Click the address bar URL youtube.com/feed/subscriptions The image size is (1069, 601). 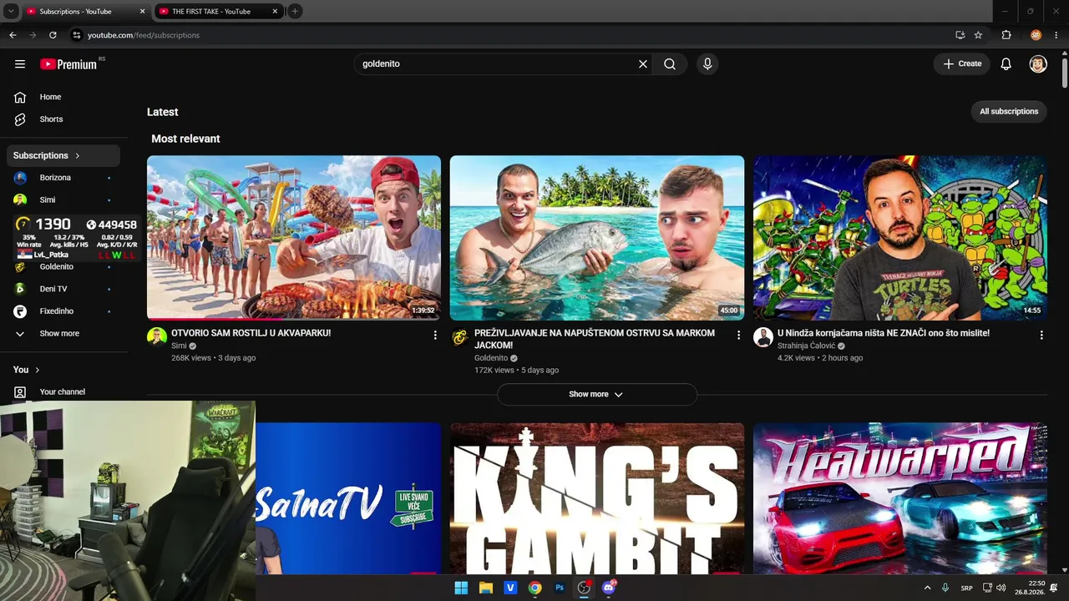click(x=144, y=35)
